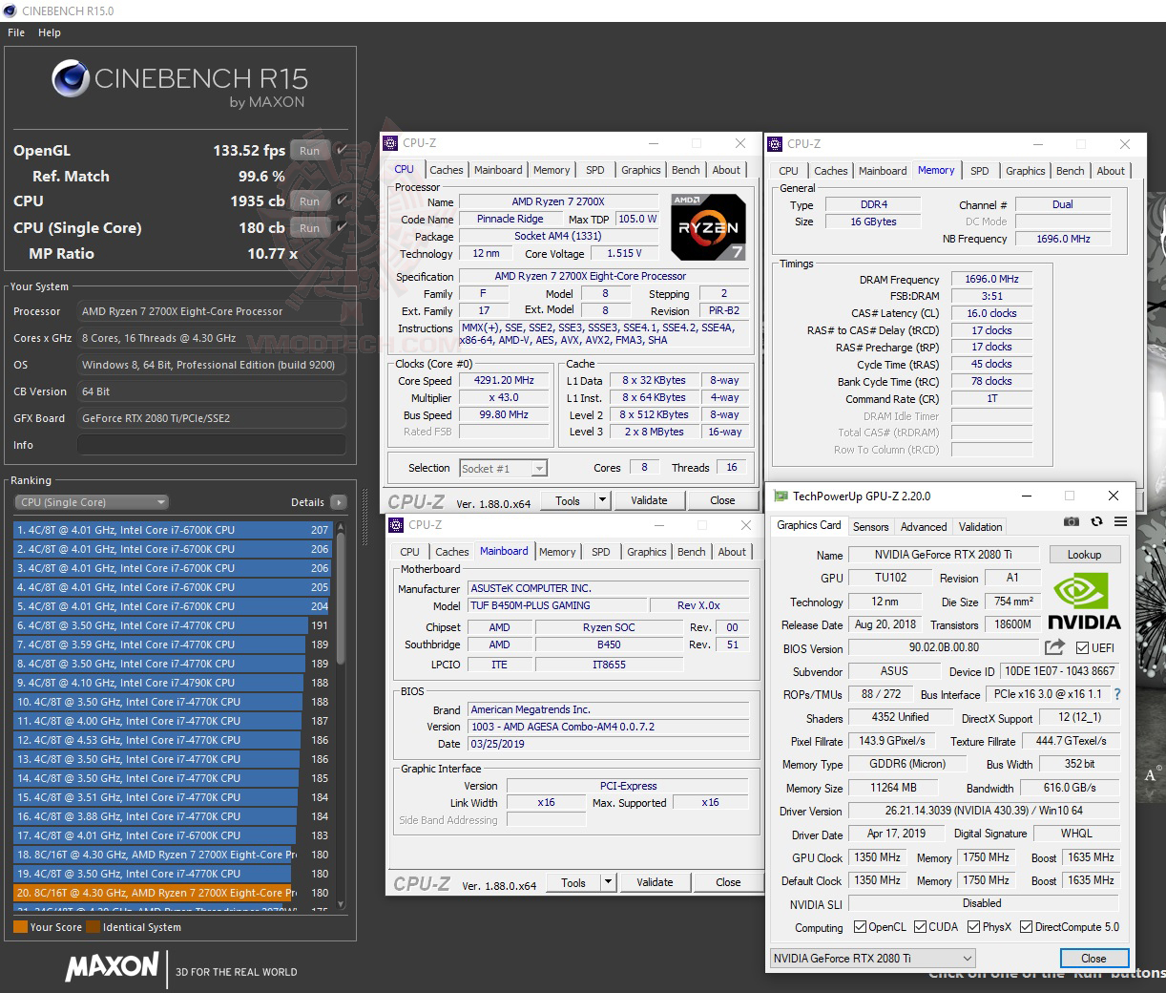Image resolution: width=1166 pixels, height=993 pixels.
Task: Refresh GPU-Z data with the circular arrows icon
Action: [1096, 521]
